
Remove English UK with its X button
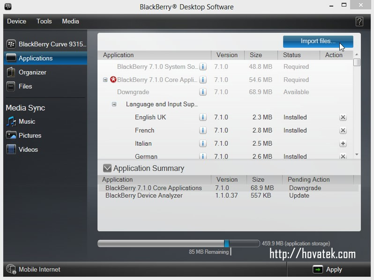[343, 117]
